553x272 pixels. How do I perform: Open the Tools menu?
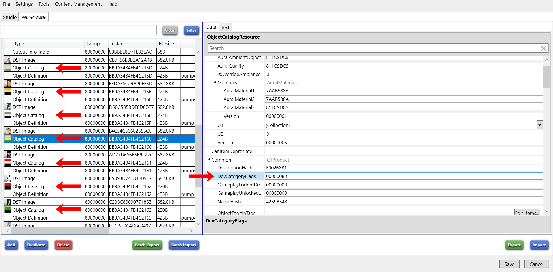click(44, 4)
